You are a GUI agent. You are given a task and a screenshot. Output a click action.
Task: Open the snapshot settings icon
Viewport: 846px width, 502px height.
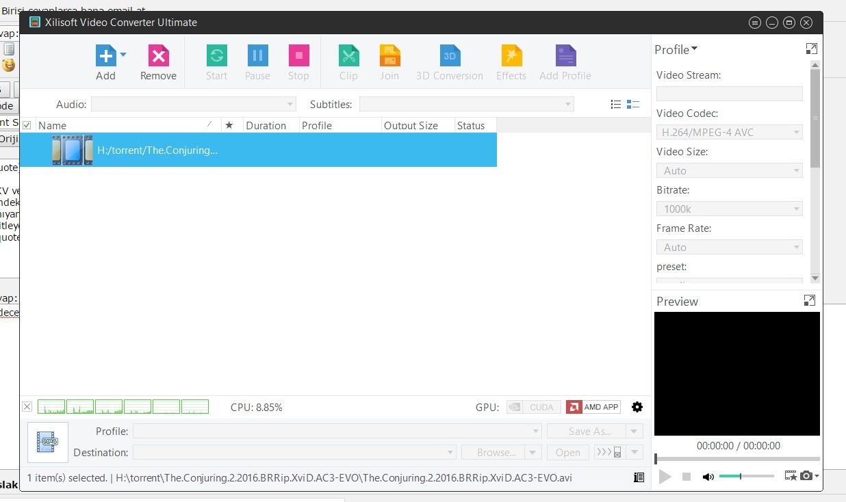791,476
